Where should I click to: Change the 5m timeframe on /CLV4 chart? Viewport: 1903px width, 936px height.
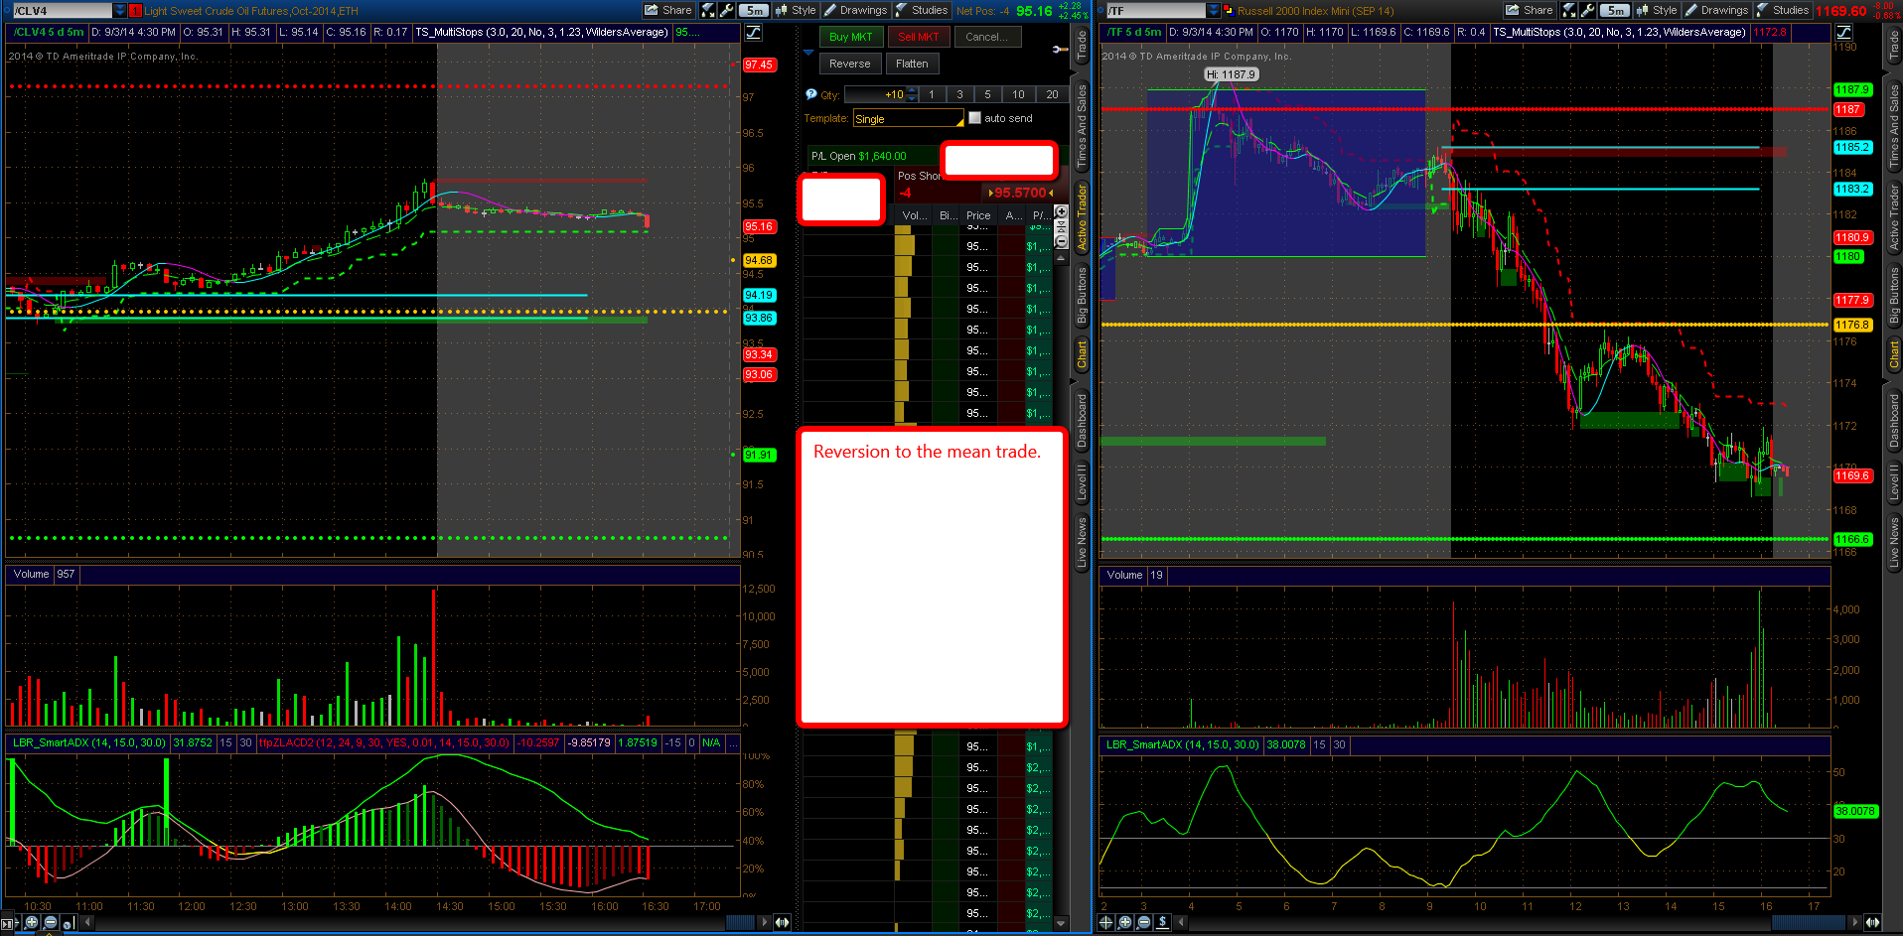(x=754, y=10)
